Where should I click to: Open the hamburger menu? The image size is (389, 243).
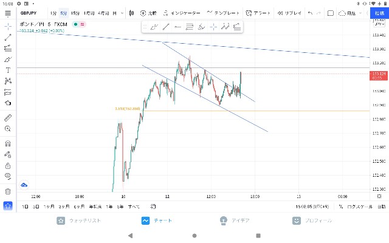pos(8,13)
